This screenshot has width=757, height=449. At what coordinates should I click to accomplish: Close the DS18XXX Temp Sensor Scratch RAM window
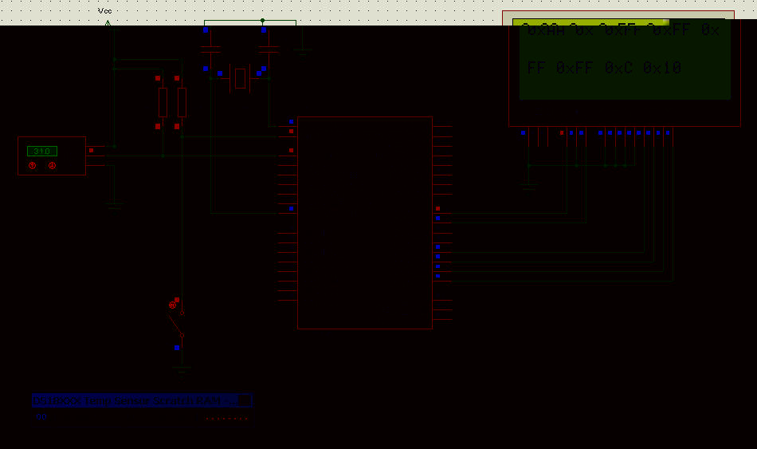pos(245,400)
